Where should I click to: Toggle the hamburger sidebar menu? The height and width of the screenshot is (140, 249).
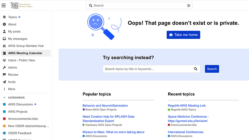coord(4,5)
